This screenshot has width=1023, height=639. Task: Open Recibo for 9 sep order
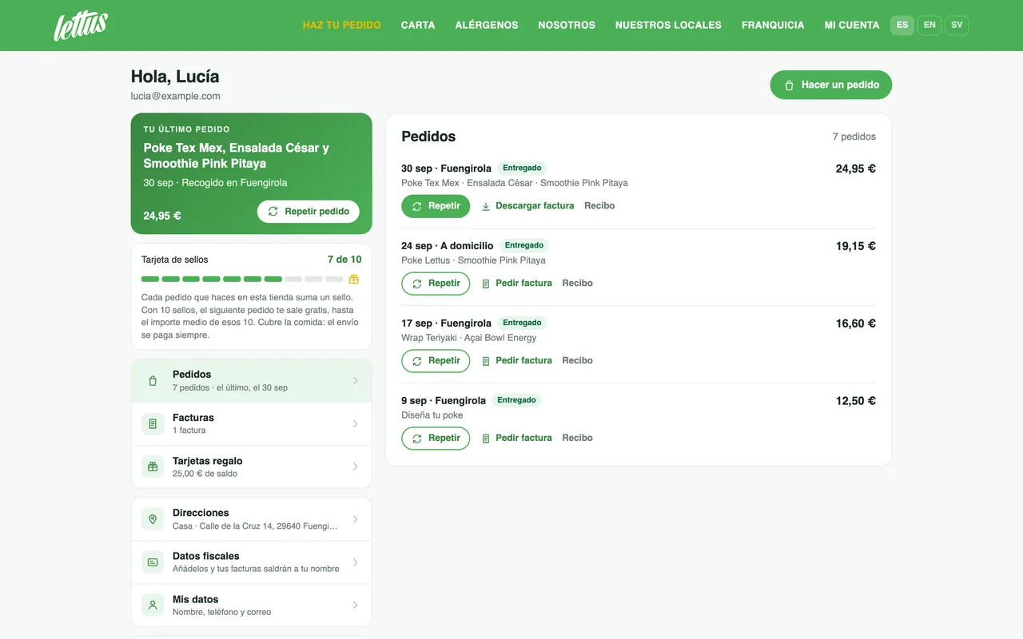pyautogui.click(x=577, y=439)
